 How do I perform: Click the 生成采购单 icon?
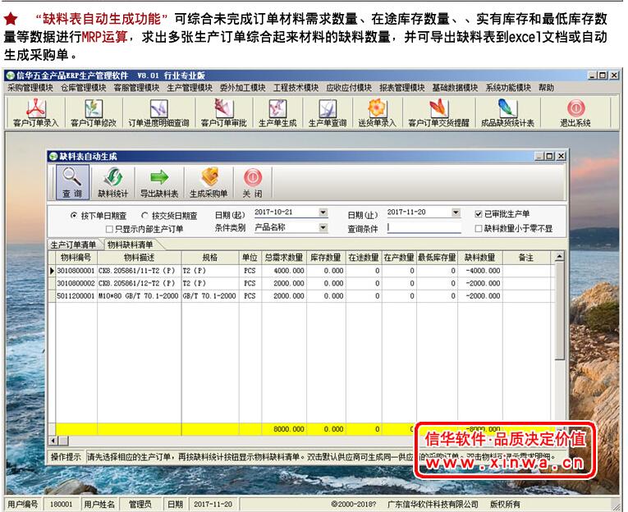tap(209, 183)
